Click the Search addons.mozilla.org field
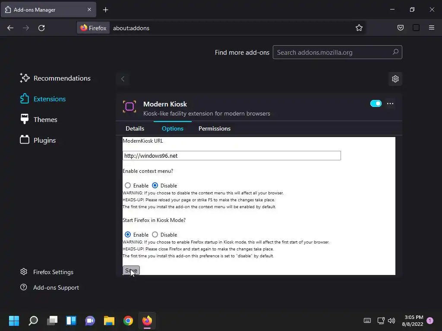Image resolution: width=442 pixels, height=331 pixels. 338,52
